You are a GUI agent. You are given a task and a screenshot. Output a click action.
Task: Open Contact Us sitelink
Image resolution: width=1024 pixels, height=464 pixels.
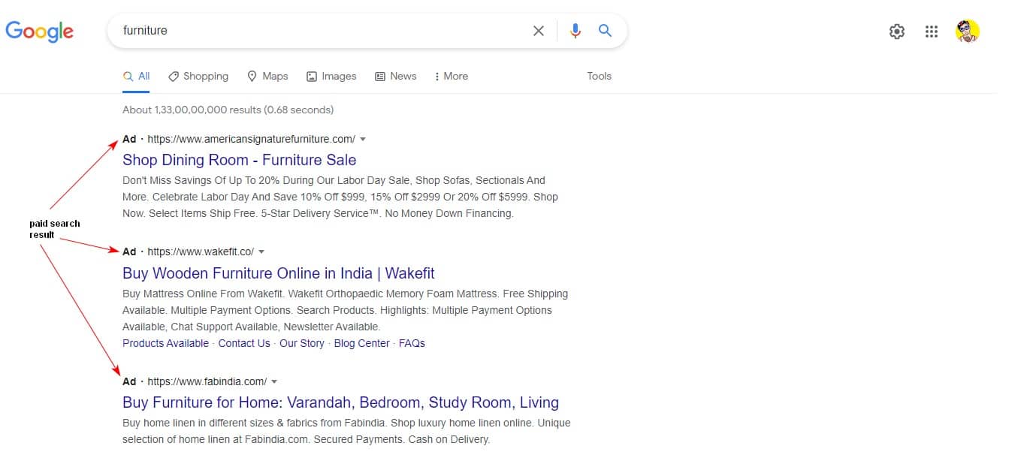pos(244,343)
